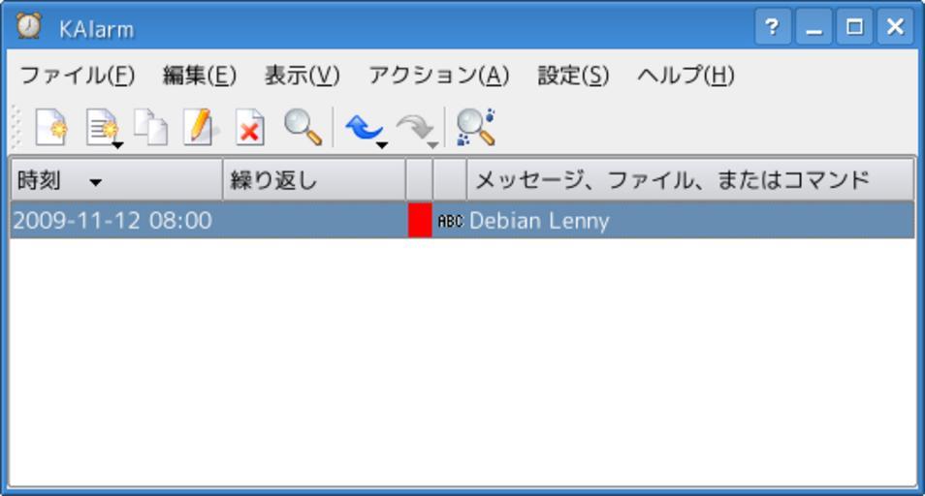Click the New alarm toolbar icon
Viewport: 925px width, 496px height.
click(50, 128)
